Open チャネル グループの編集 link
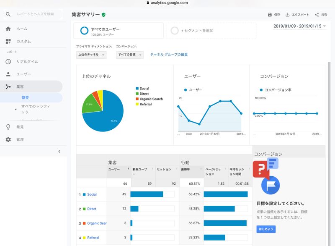335x246 pixels. 169,55
